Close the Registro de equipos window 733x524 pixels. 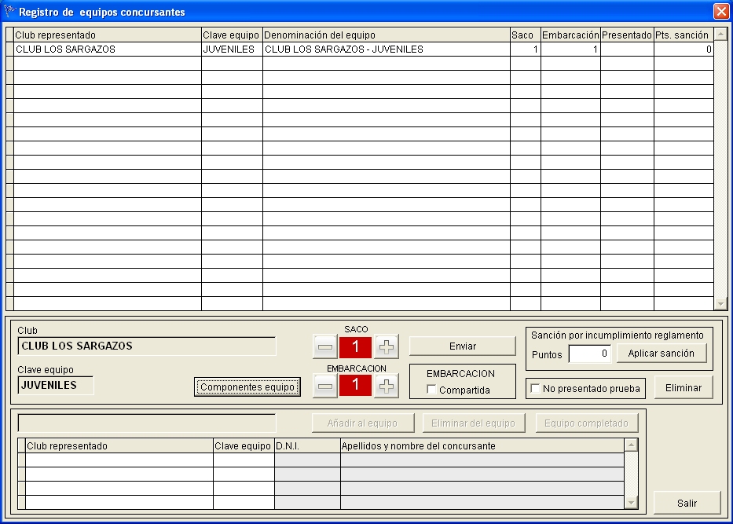point(720,12)
